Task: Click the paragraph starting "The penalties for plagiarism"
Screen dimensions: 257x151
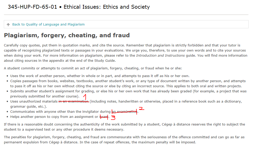Action: 124,140
